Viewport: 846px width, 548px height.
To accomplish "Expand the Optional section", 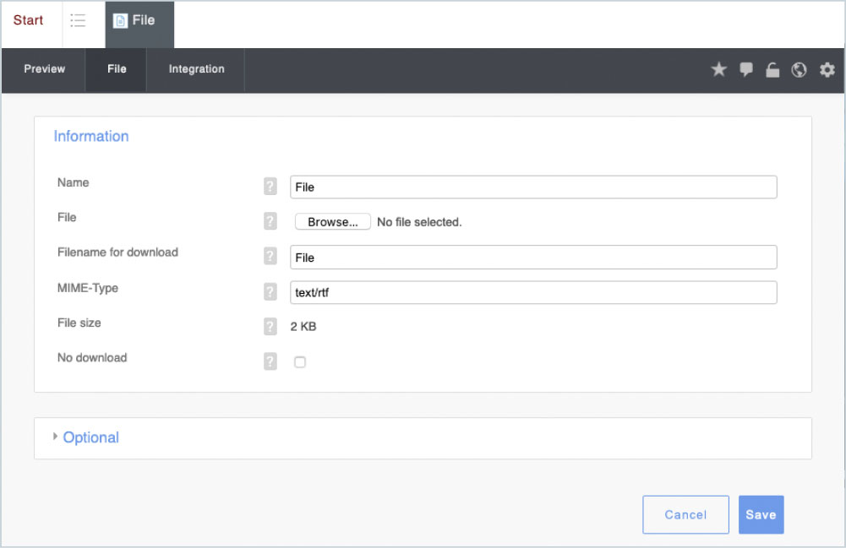I will click(90, 437).
